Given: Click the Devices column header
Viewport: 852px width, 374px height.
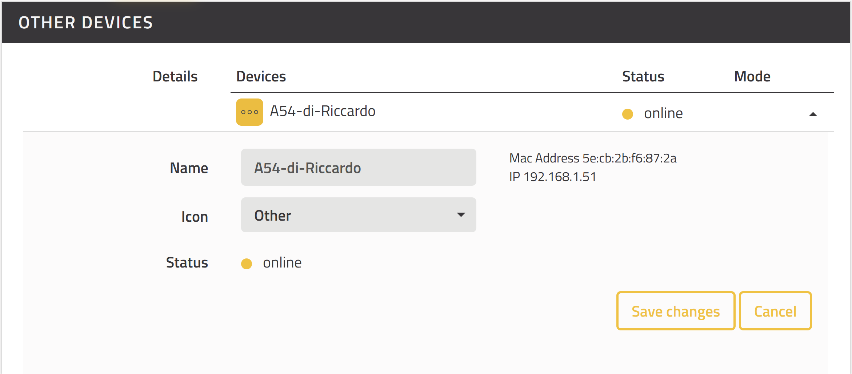Looking at the screenshot, I should point(261,76).
